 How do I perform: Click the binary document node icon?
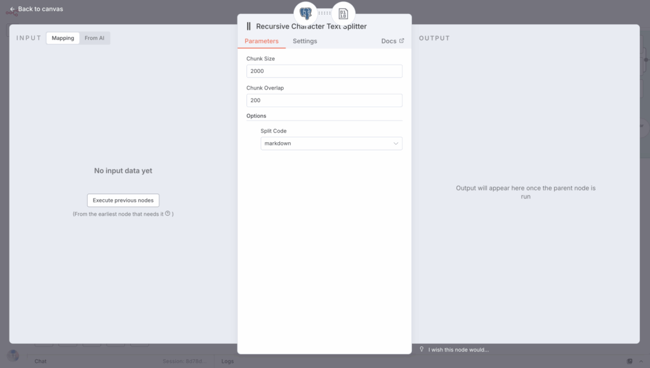click(343, 13)
